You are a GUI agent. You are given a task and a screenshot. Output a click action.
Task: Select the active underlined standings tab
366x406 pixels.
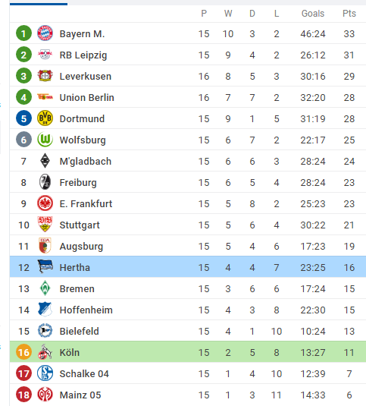pyautogui.click(x=39, y=4)
